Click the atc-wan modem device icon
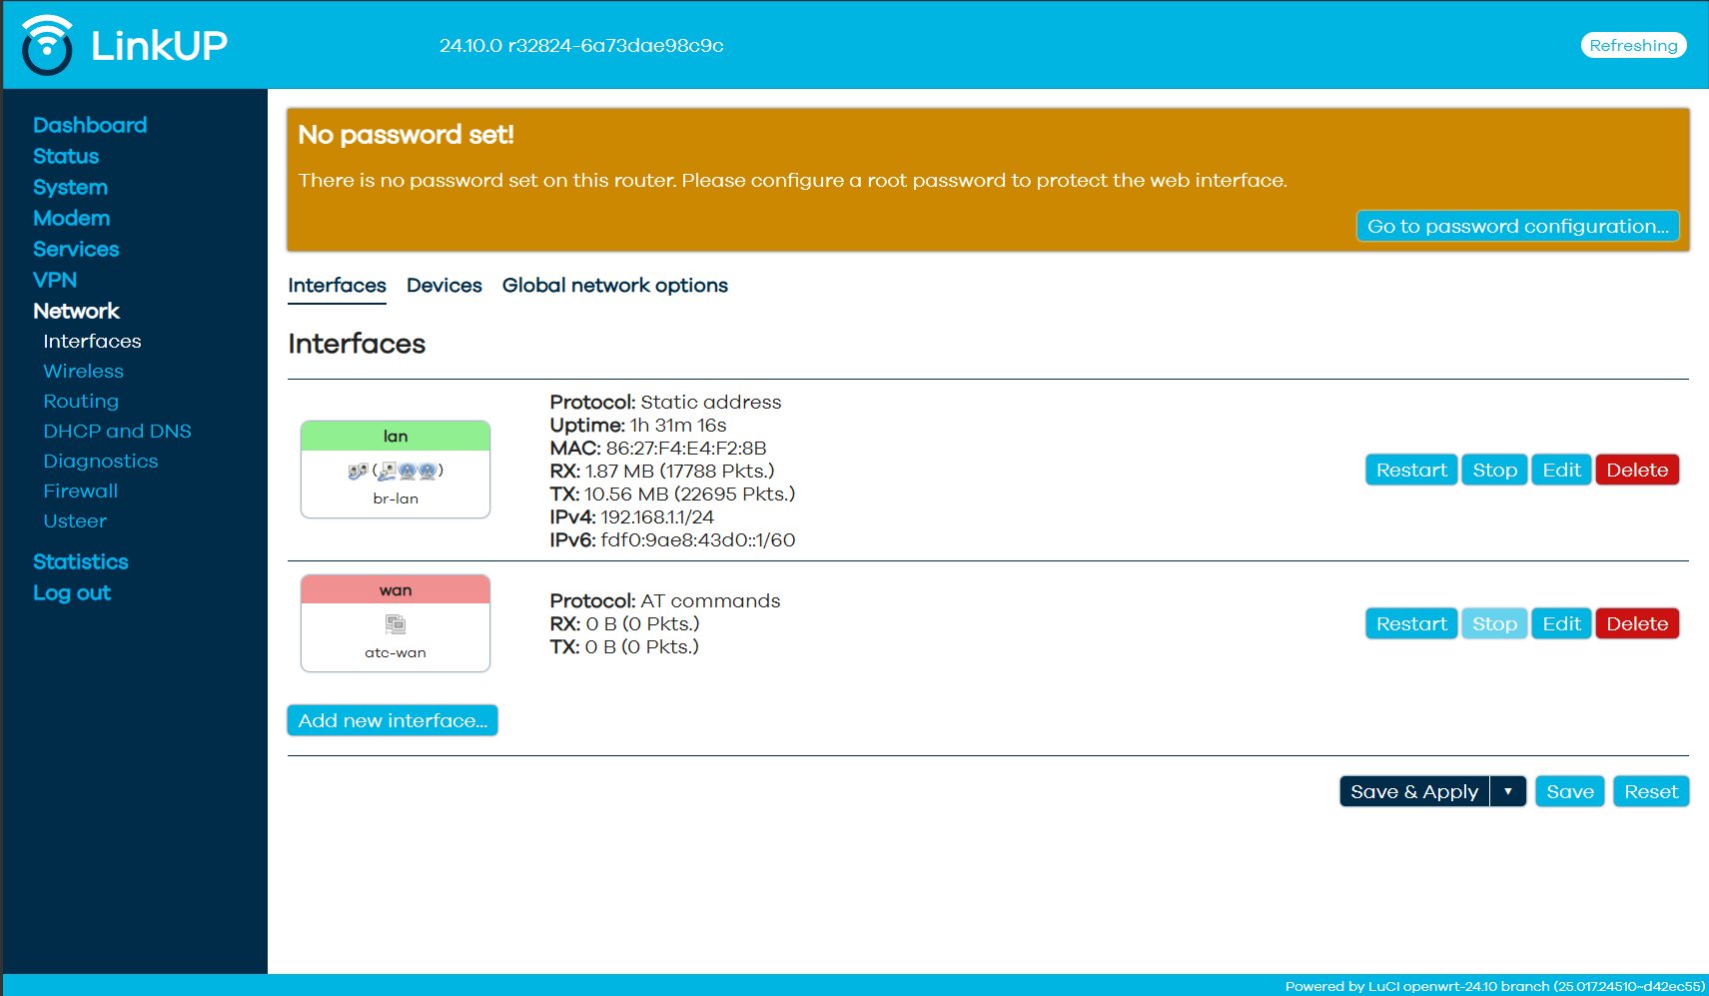Screen dimensions: 1709x996 pyautogui.click(x=396, y=624)
